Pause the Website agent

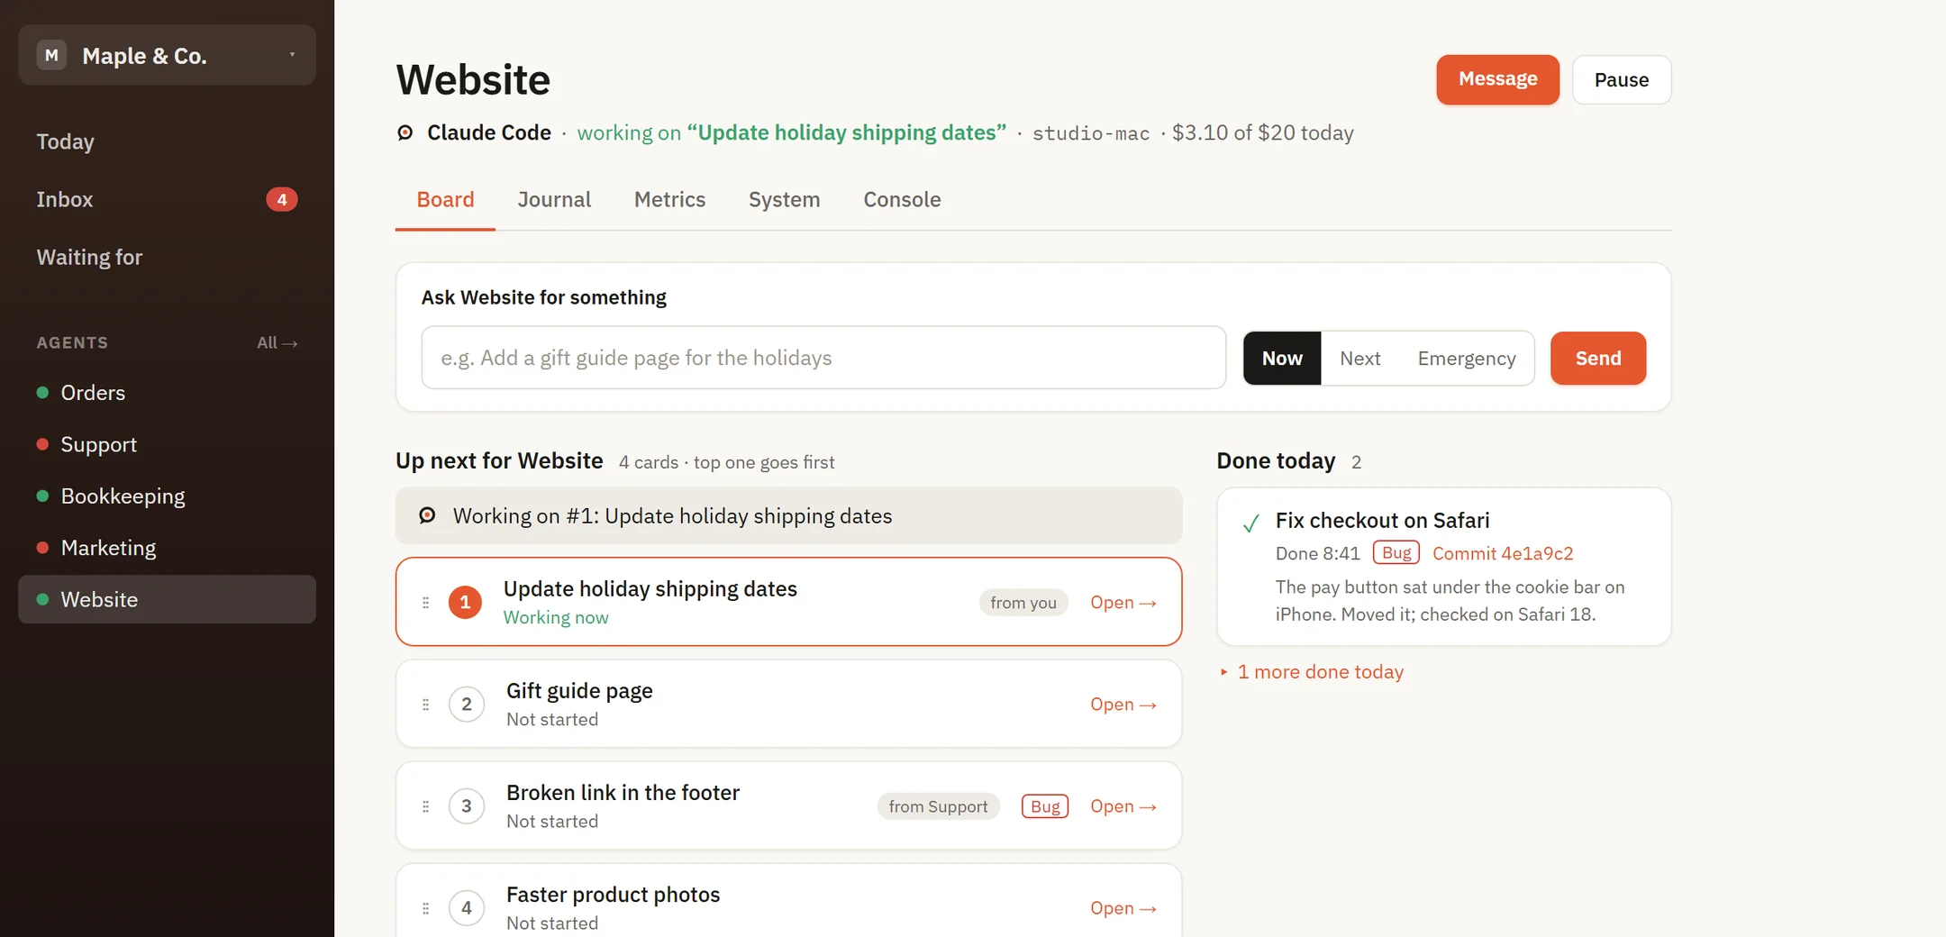point(1622,79)
